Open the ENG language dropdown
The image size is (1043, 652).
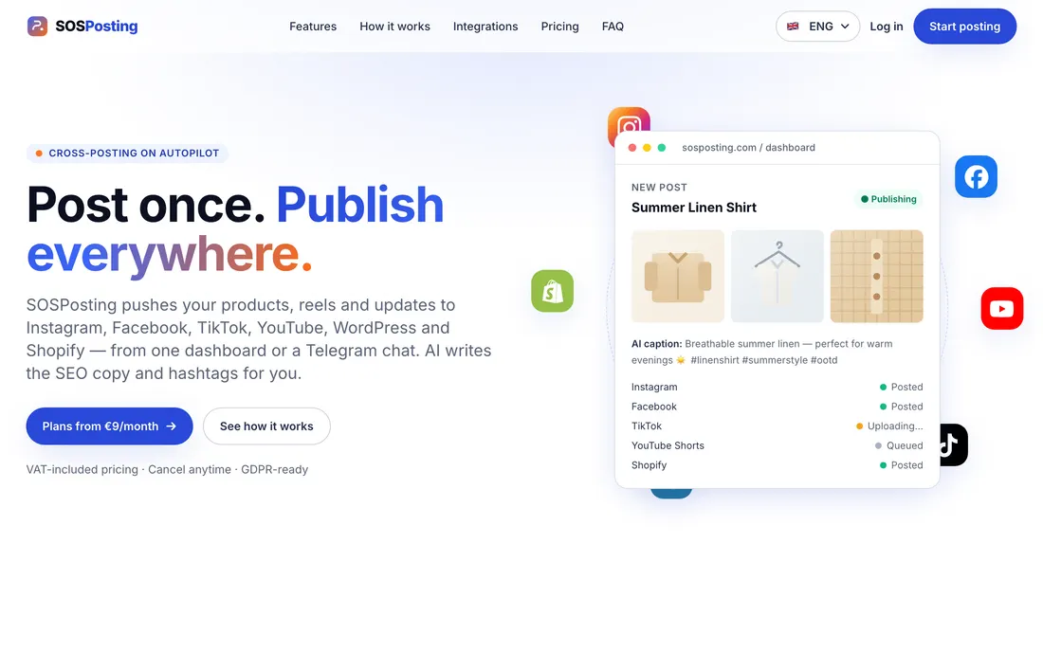click(x=817, y=27)
